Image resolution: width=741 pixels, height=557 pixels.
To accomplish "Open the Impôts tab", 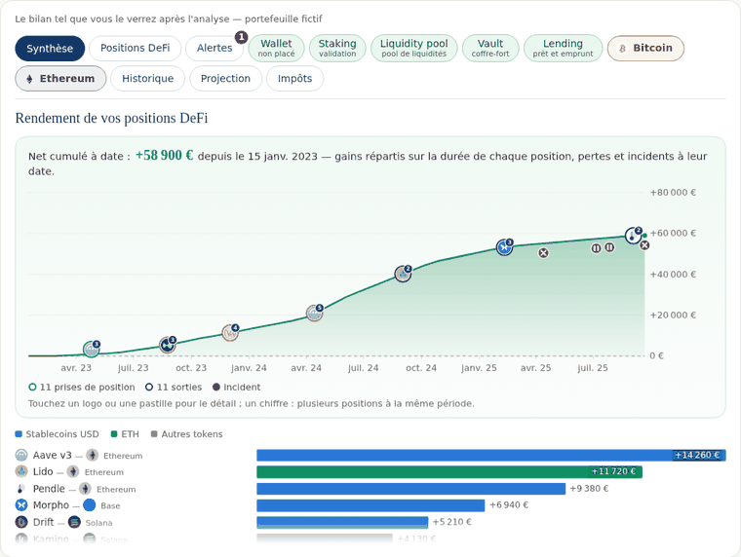I will tap(294, 78).
